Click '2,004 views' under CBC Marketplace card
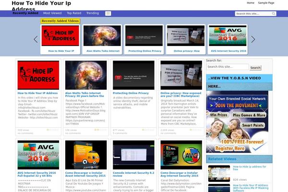 point(167,130)
